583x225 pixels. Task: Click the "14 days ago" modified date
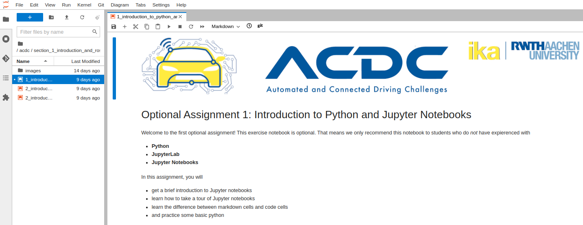coord(87,71)
